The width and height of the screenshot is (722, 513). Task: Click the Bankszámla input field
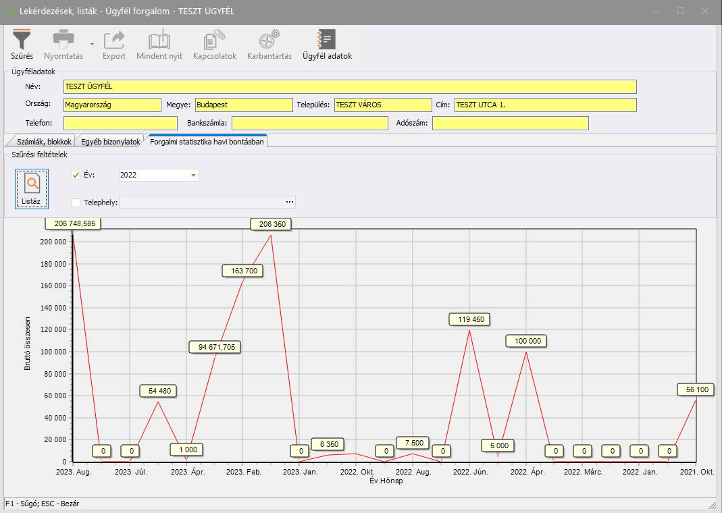[x=309, y=123]
